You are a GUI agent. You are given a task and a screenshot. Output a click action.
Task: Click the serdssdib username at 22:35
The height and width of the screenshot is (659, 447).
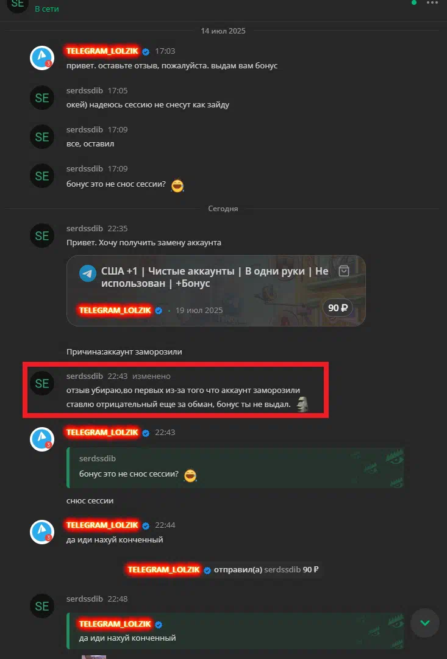(84, 229)
